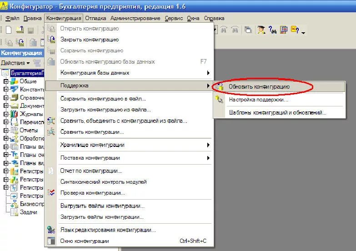Open the Окна menu

click(x=193, y=18)
